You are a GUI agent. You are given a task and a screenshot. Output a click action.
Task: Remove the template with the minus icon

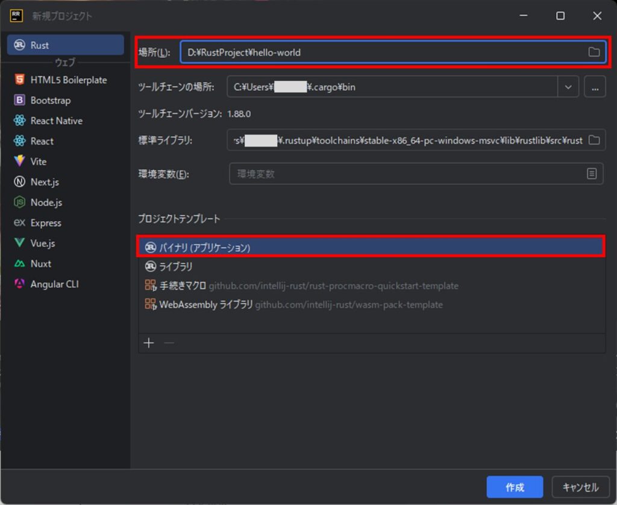(x=169, y=343)
